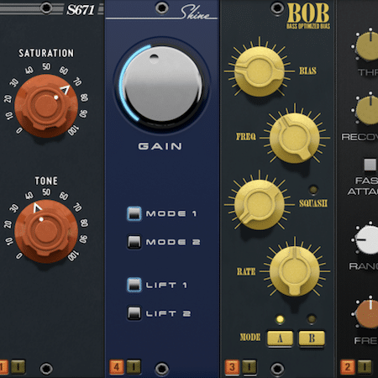The width and height of the screenshot is (378, 378).
Task: Click the BOB Squash knob
Action: [260, 205]
